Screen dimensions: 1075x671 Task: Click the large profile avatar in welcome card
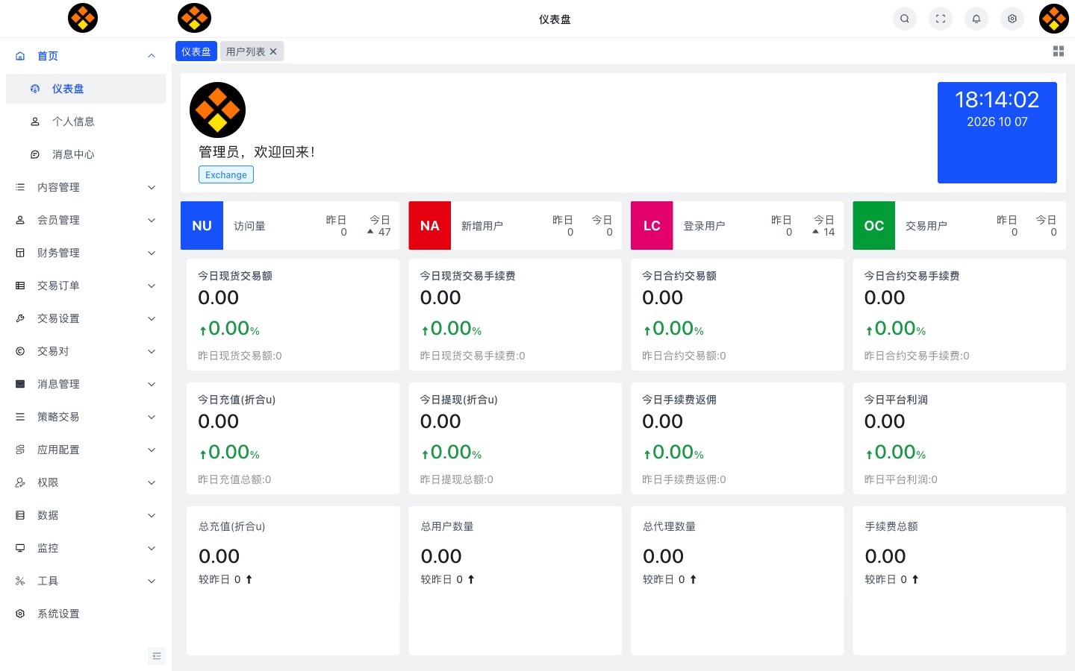point(217,110)
